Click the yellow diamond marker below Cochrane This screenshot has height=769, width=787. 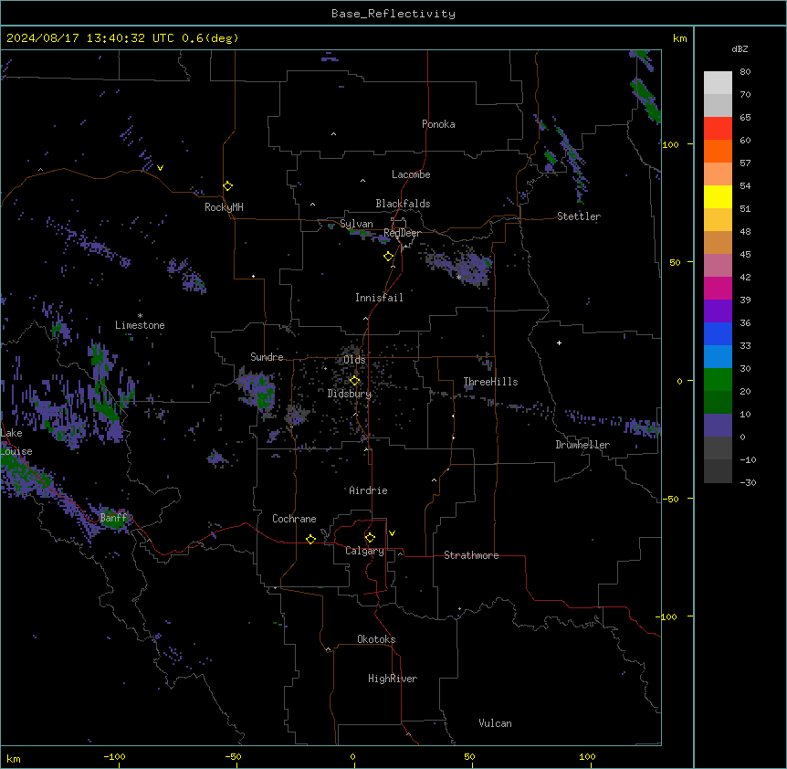[x=310, y=539]
